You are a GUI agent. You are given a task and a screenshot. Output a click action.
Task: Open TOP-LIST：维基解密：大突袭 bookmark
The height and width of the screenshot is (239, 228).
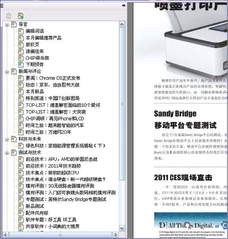coord(55,112)
